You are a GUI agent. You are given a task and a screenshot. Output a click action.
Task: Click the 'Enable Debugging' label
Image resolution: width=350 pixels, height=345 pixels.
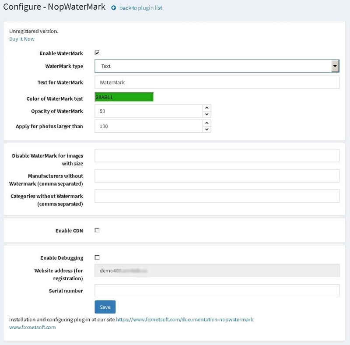[x=62, y=258]
